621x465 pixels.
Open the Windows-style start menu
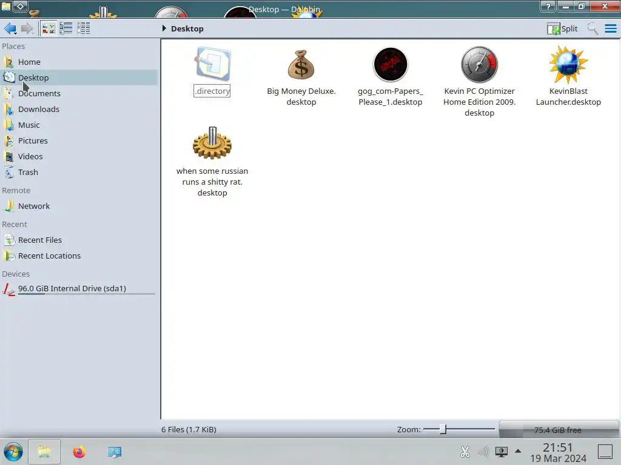click(13, 452)
